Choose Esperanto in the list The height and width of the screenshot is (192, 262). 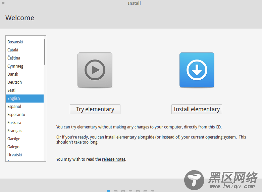[24, 115]
